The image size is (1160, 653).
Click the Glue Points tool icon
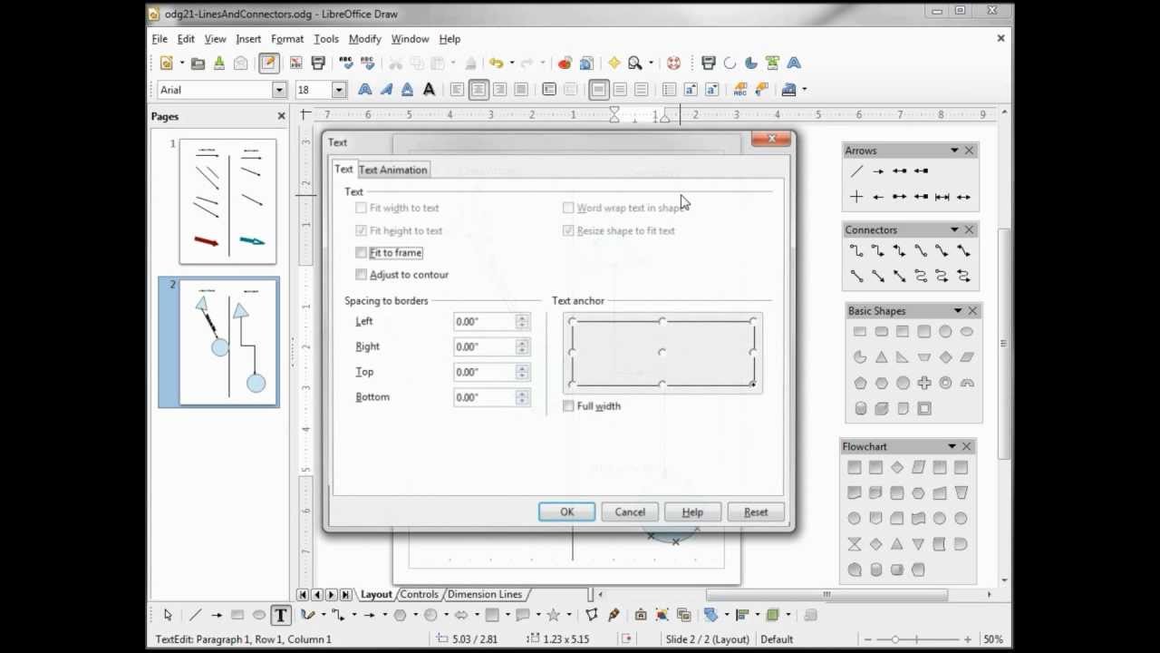coord(614,615)
